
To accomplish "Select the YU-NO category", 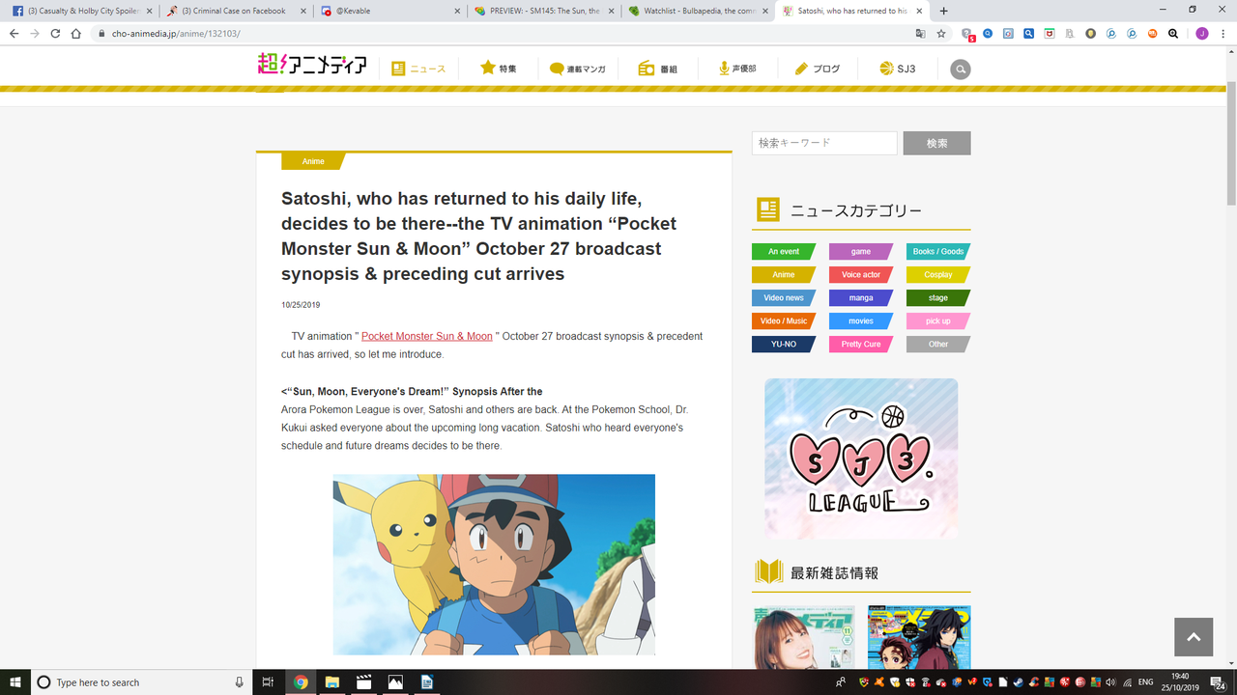I will (x=784, y=344).
